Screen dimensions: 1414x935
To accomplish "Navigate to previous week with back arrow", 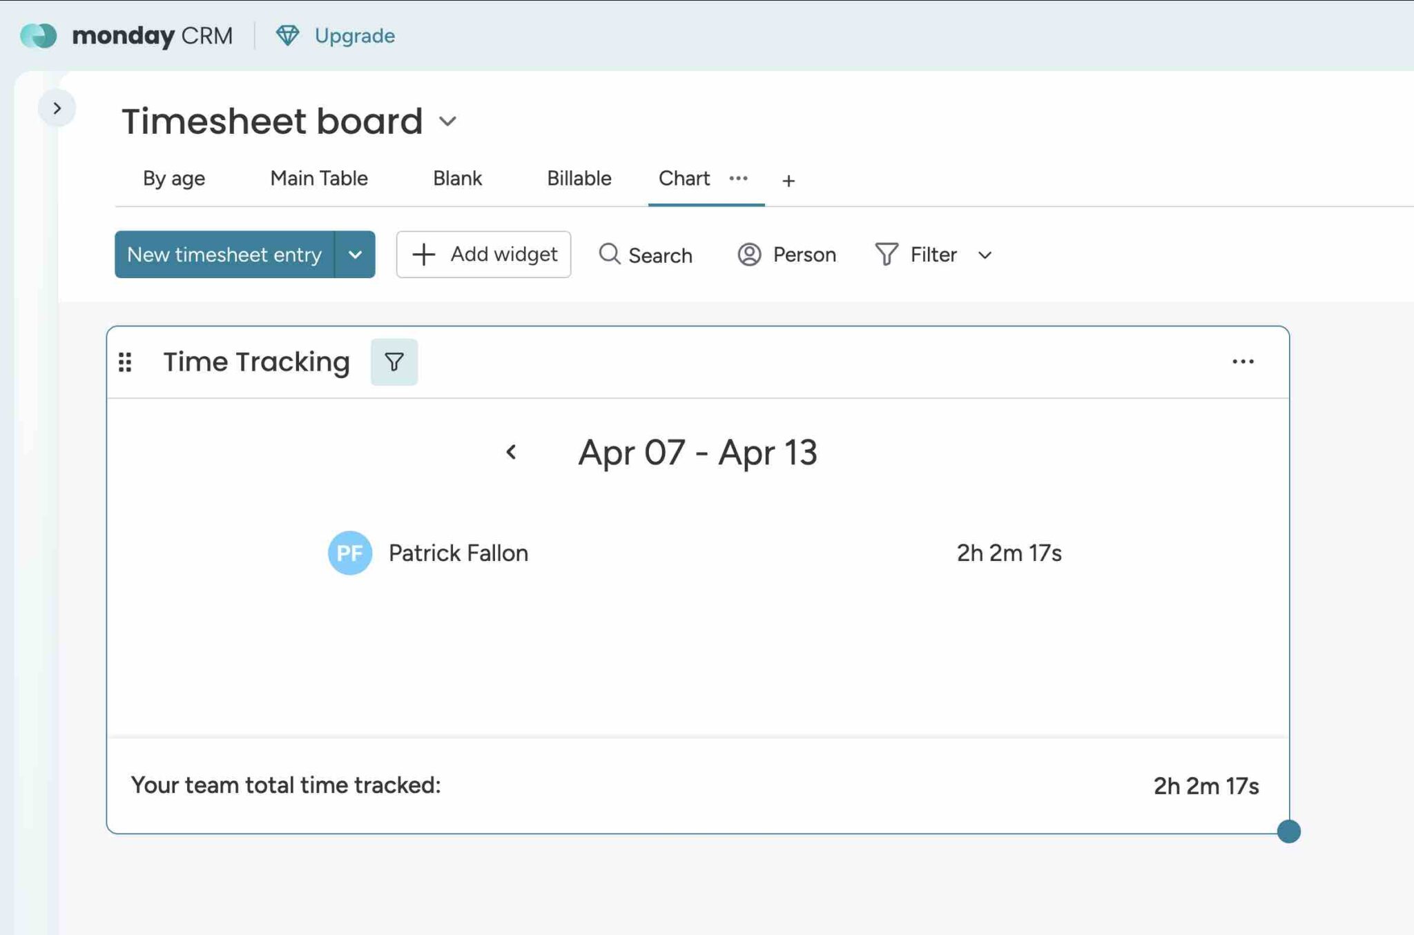I will (512, 452).
